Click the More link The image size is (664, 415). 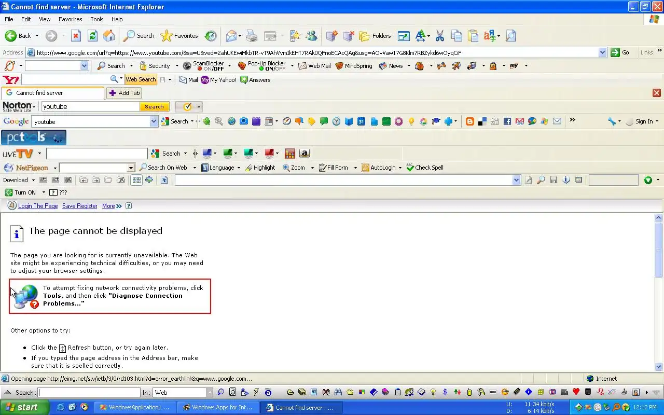point(108,206)
